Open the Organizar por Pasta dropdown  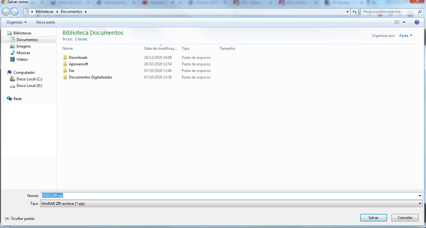[406, 36]
